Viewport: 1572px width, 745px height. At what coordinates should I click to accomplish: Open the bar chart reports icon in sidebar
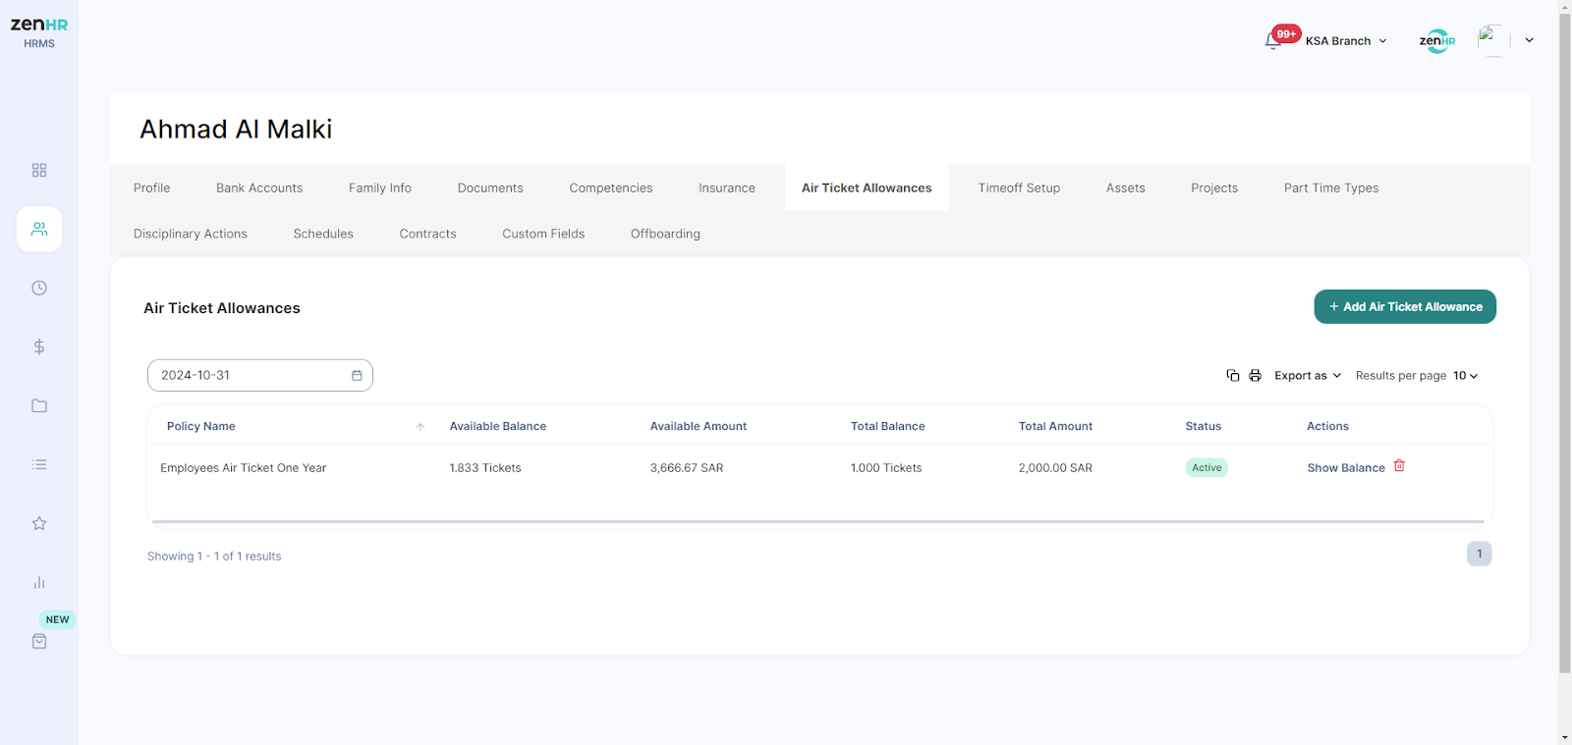pyautogui.click(x=39, y=582)
